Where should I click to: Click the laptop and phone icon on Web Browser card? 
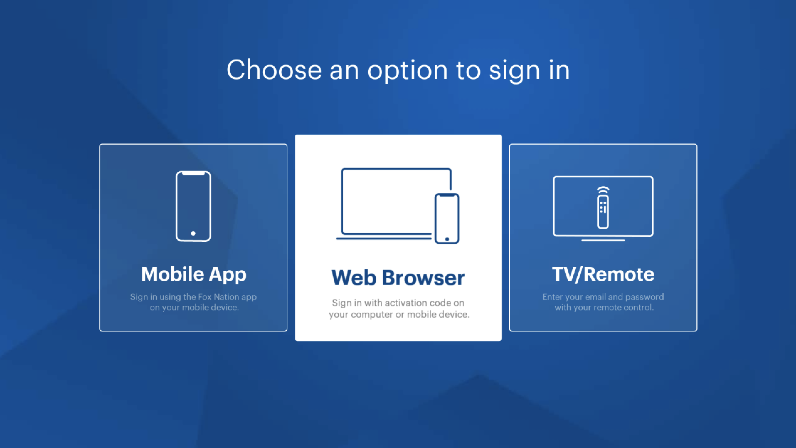[397, 205]
